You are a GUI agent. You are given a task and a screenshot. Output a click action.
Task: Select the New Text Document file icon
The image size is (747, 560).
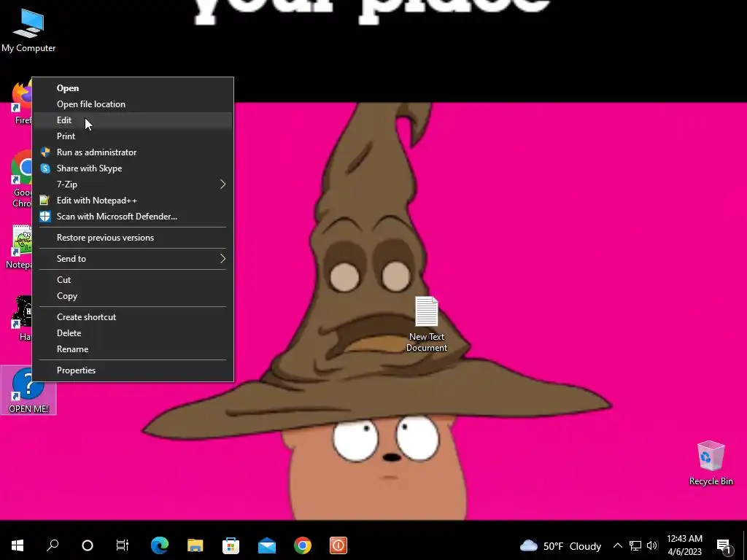coord(426,324)
